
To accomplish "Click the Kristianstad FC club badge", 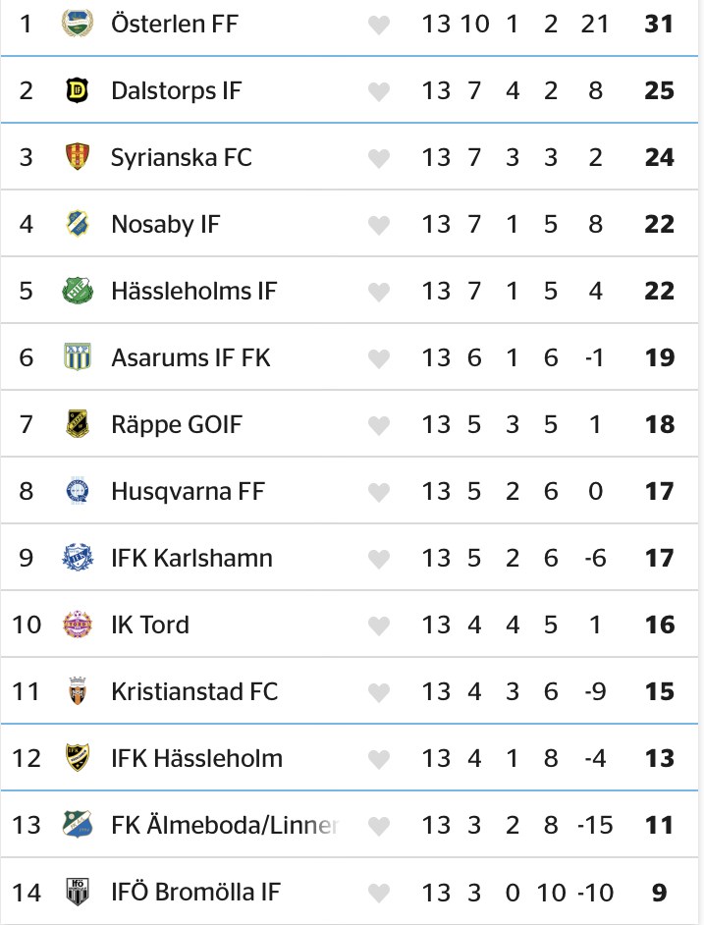I will (x=76, y=691).
